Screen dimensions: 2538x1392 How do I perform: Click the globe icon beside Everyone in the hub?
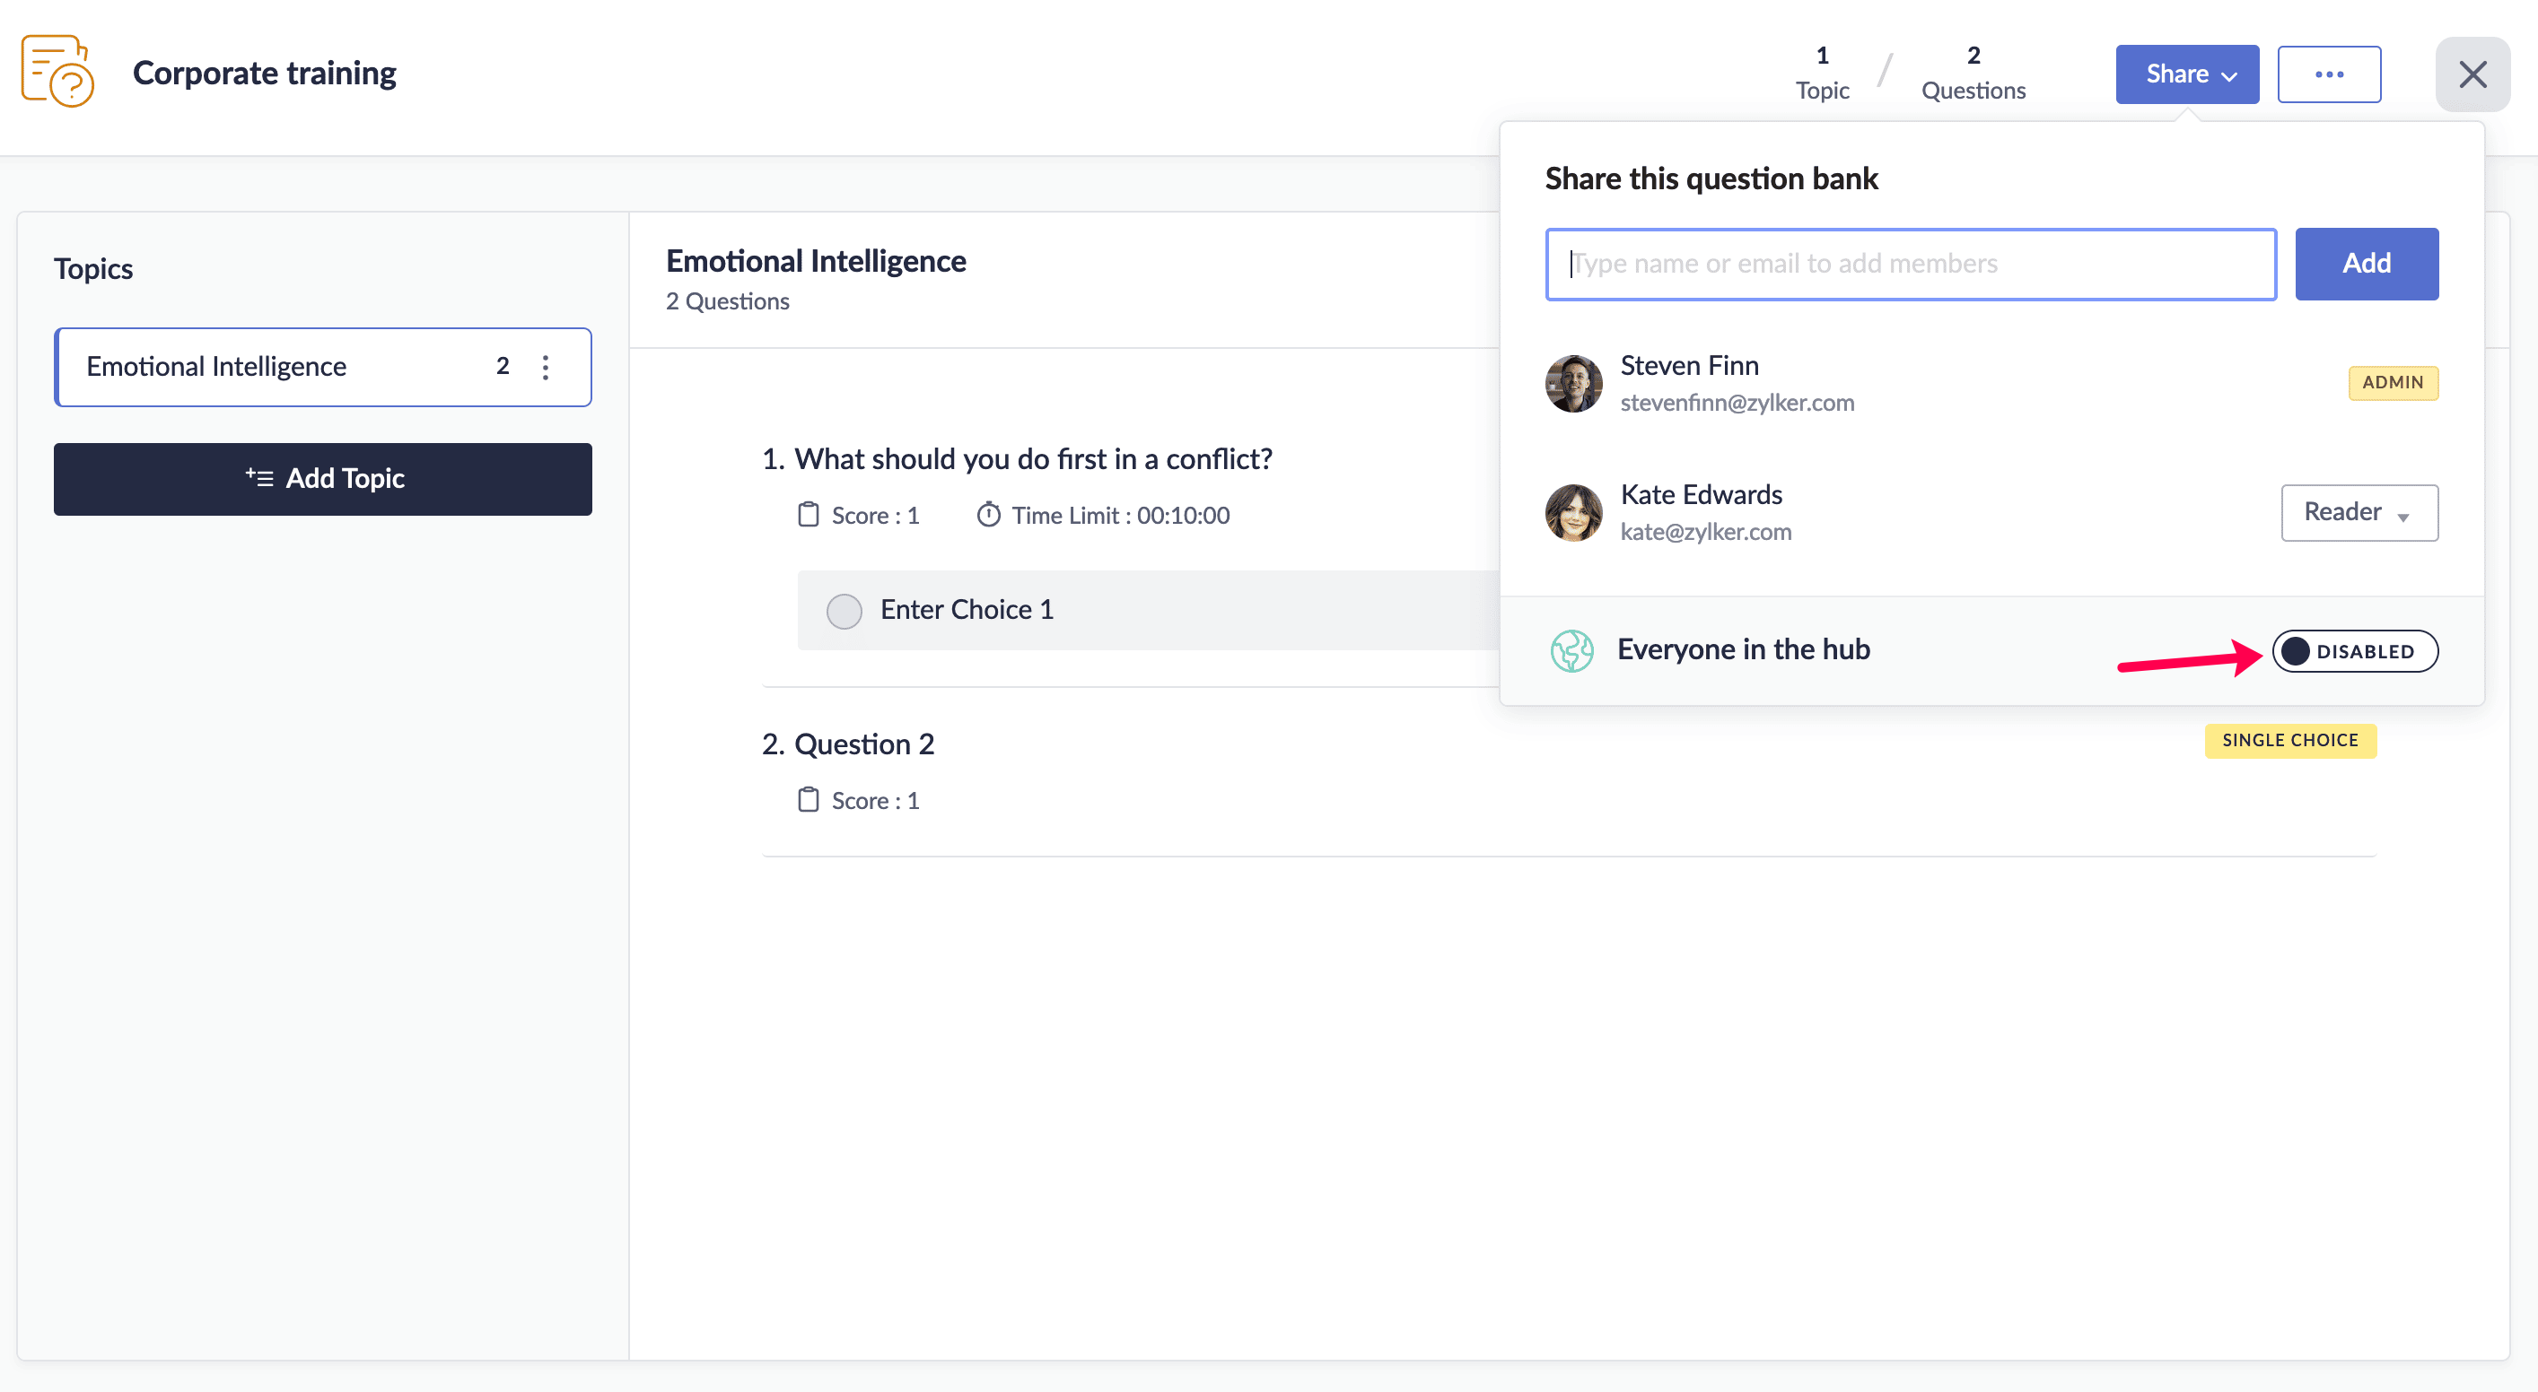(x=1571, y=651)
